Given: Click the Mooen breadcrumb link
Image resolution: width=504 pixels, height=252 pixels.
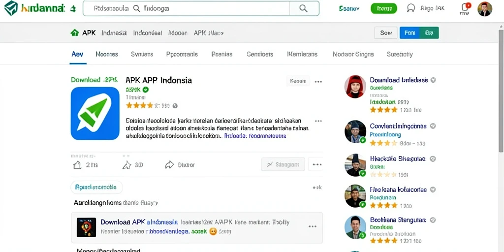Looking at the screenshot, I should (x=178, y=33).
